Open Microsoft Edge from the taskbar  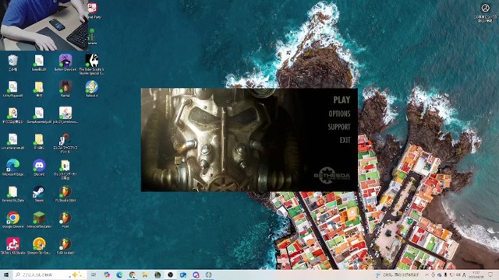coord(119,275)
